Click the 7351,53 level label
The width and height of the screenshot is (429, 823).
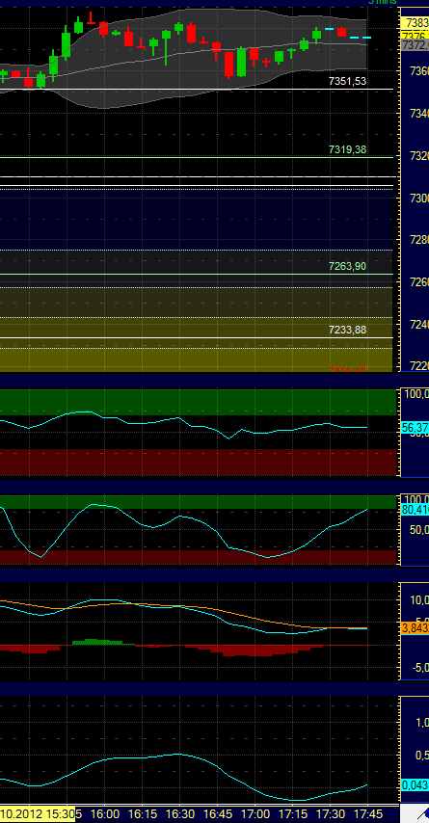348,81
